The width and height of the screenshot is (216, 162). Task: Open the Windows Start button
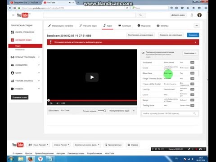pos(11,159)
